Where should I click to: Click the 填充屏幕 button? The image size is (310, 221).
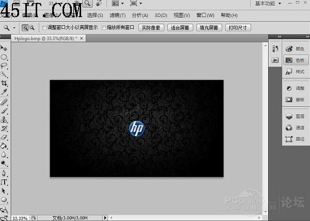[x=209, y=28]
